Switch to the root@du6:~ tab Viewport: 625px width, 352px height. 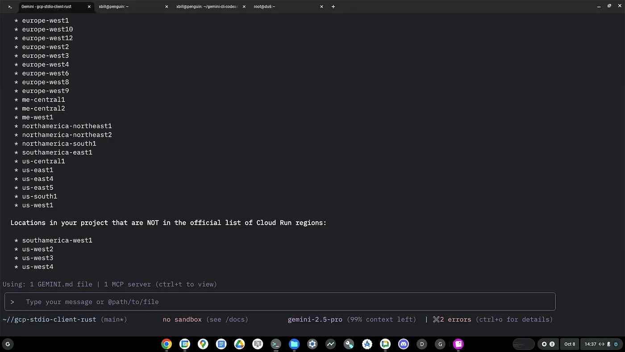pos(283,7)
